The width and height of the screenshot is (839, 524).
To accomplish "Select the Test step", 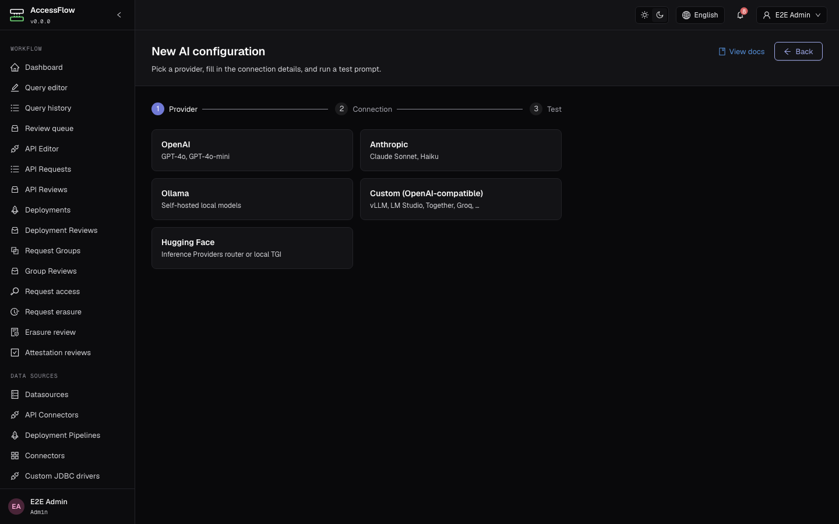I will click(x=545, y=109).
